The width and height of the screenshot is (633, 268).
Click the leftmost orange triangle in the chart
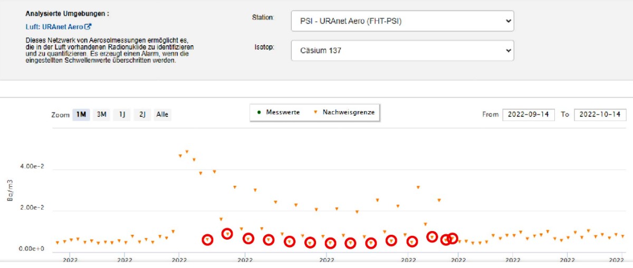click(57, 243)
